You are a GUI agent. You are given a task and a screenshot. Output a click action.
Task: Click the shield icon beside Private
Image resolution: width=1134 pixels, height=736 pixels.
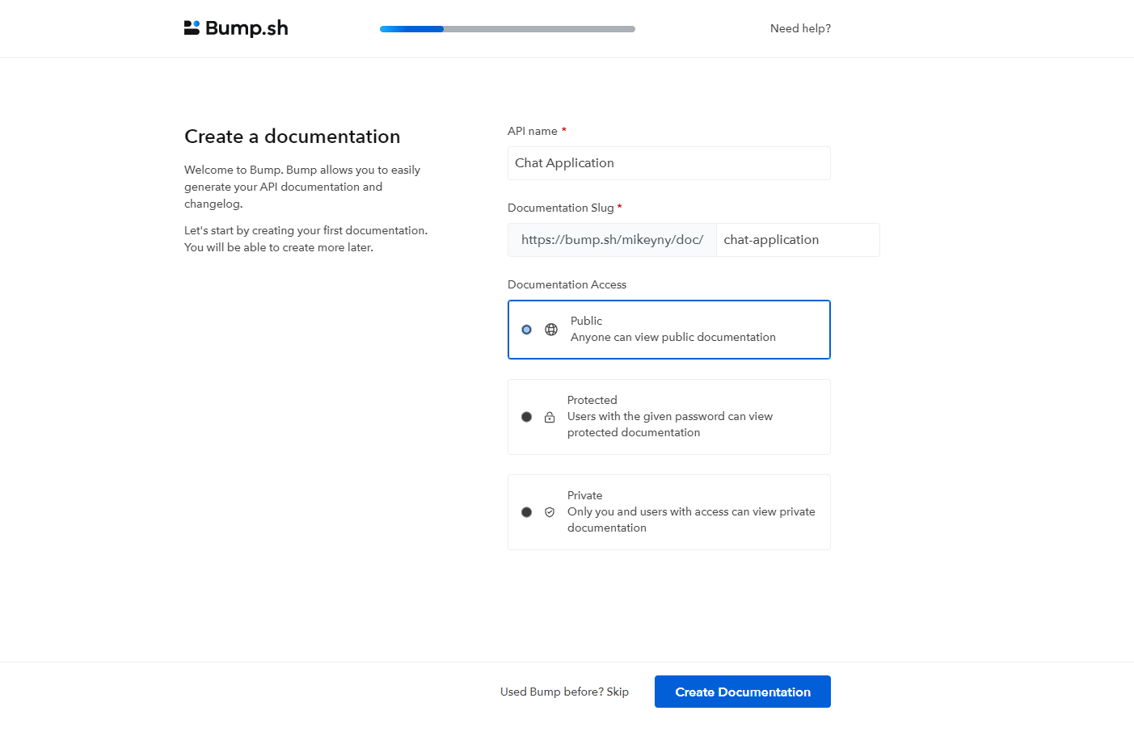pyautogui.click(x=550, y=512)
